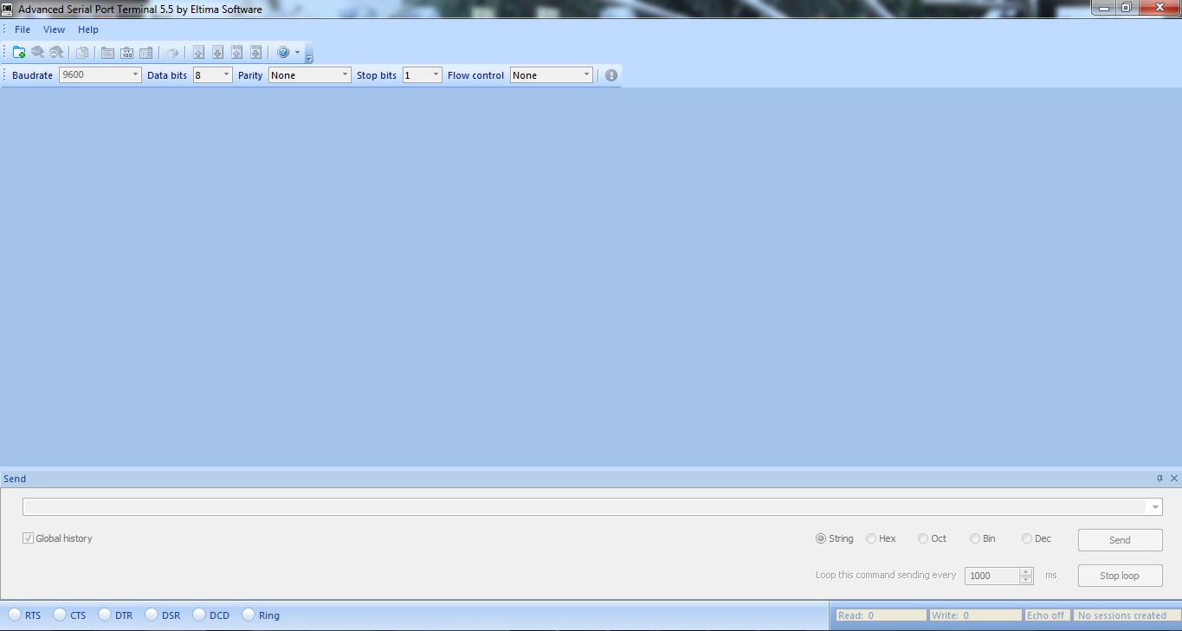The height and width of the screenshot is (631, 1182).
Task: Click the connect session toolbar icon
Action: pyautogui.click(x=38, y=53)
